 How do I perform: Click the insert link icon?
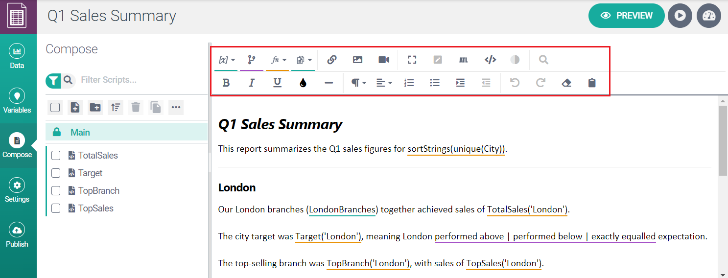332,60
